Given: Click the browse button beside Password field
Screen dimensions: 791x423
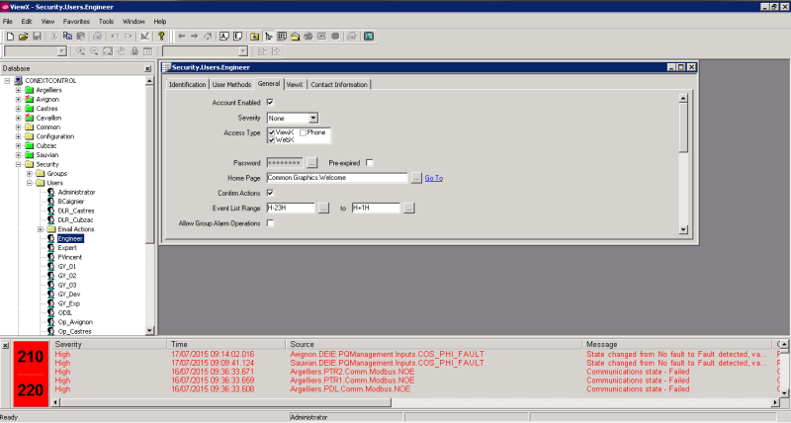Looking at the screenshot, I should [311, 162].
